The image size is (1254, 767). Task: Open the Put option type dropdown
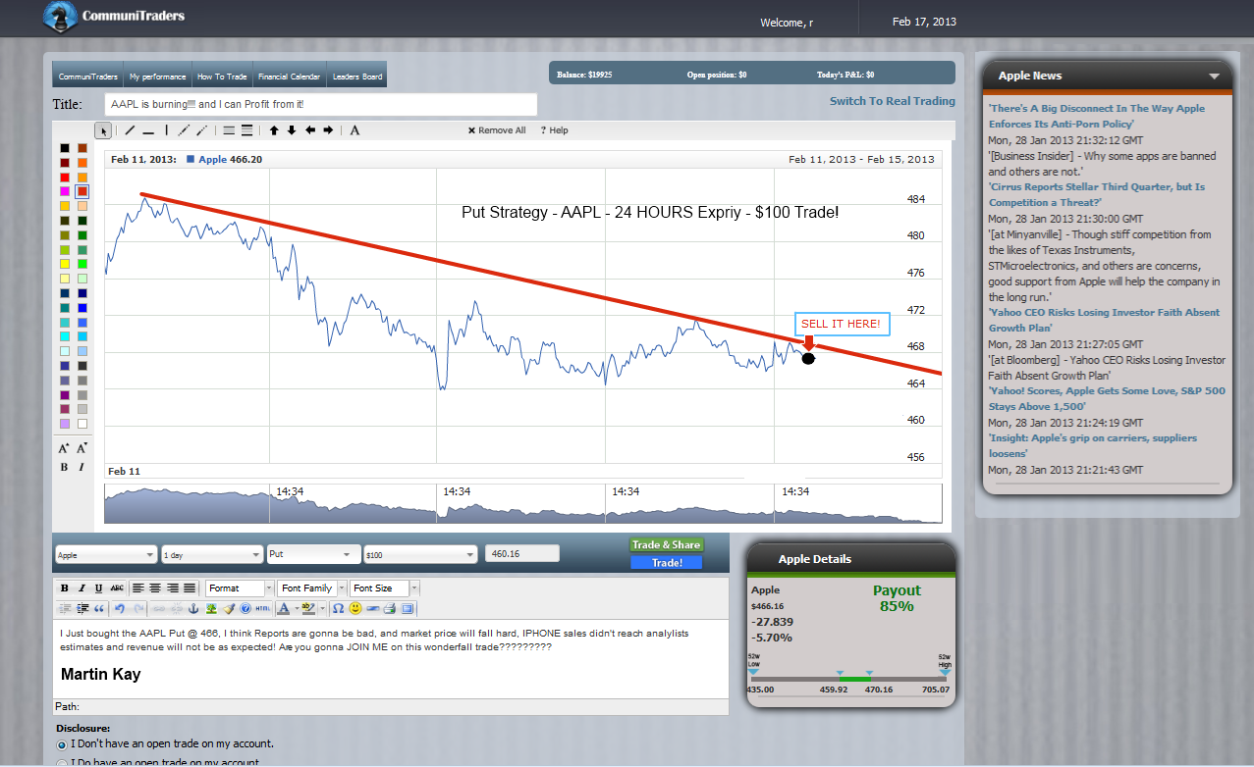(313, 554)
